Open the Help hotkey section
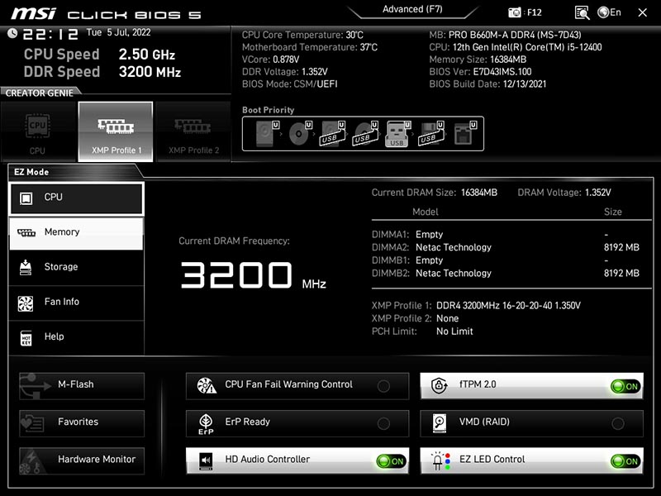The width and height of the screenshot is (661, 496). point(76,337)
